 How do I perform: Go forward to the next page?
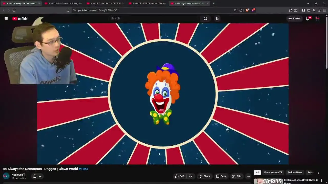point(8,10)
